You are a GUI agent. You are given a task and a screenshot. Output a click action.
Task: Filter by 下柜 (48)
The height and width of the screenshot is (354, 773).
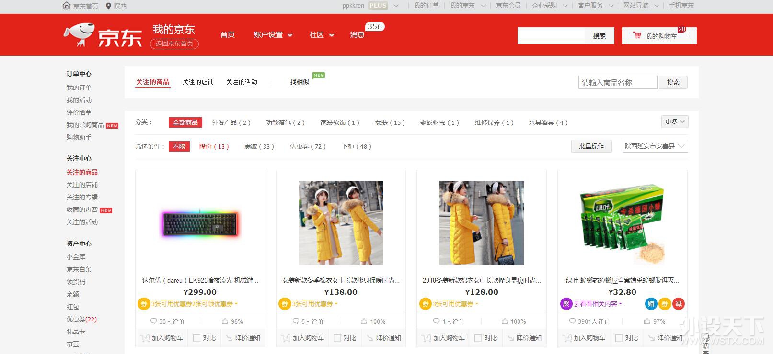click(x=357, y=146)
